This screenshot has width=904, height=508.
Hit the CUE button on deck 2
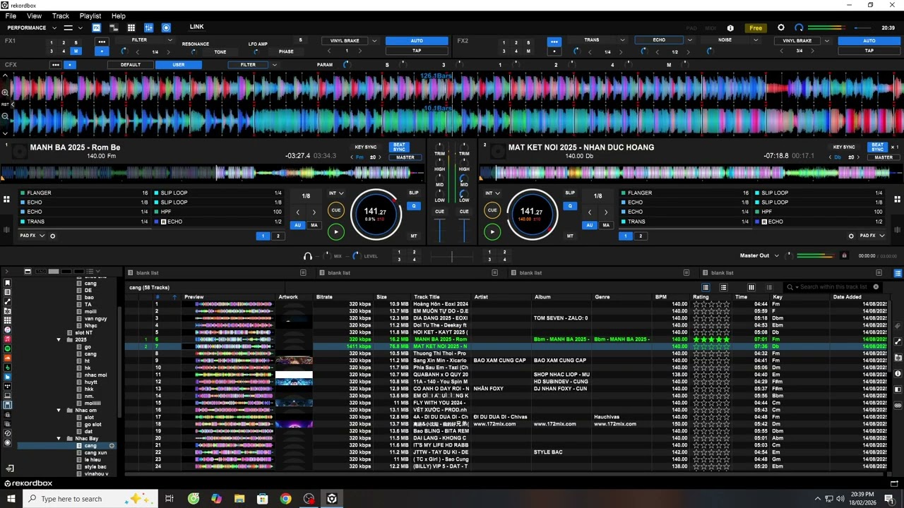pyautogui.click(x=492, y=210)
